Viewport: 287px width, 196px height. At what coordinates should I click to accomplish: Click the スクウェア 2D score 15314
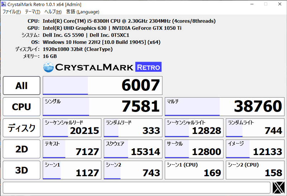point(133,149)
